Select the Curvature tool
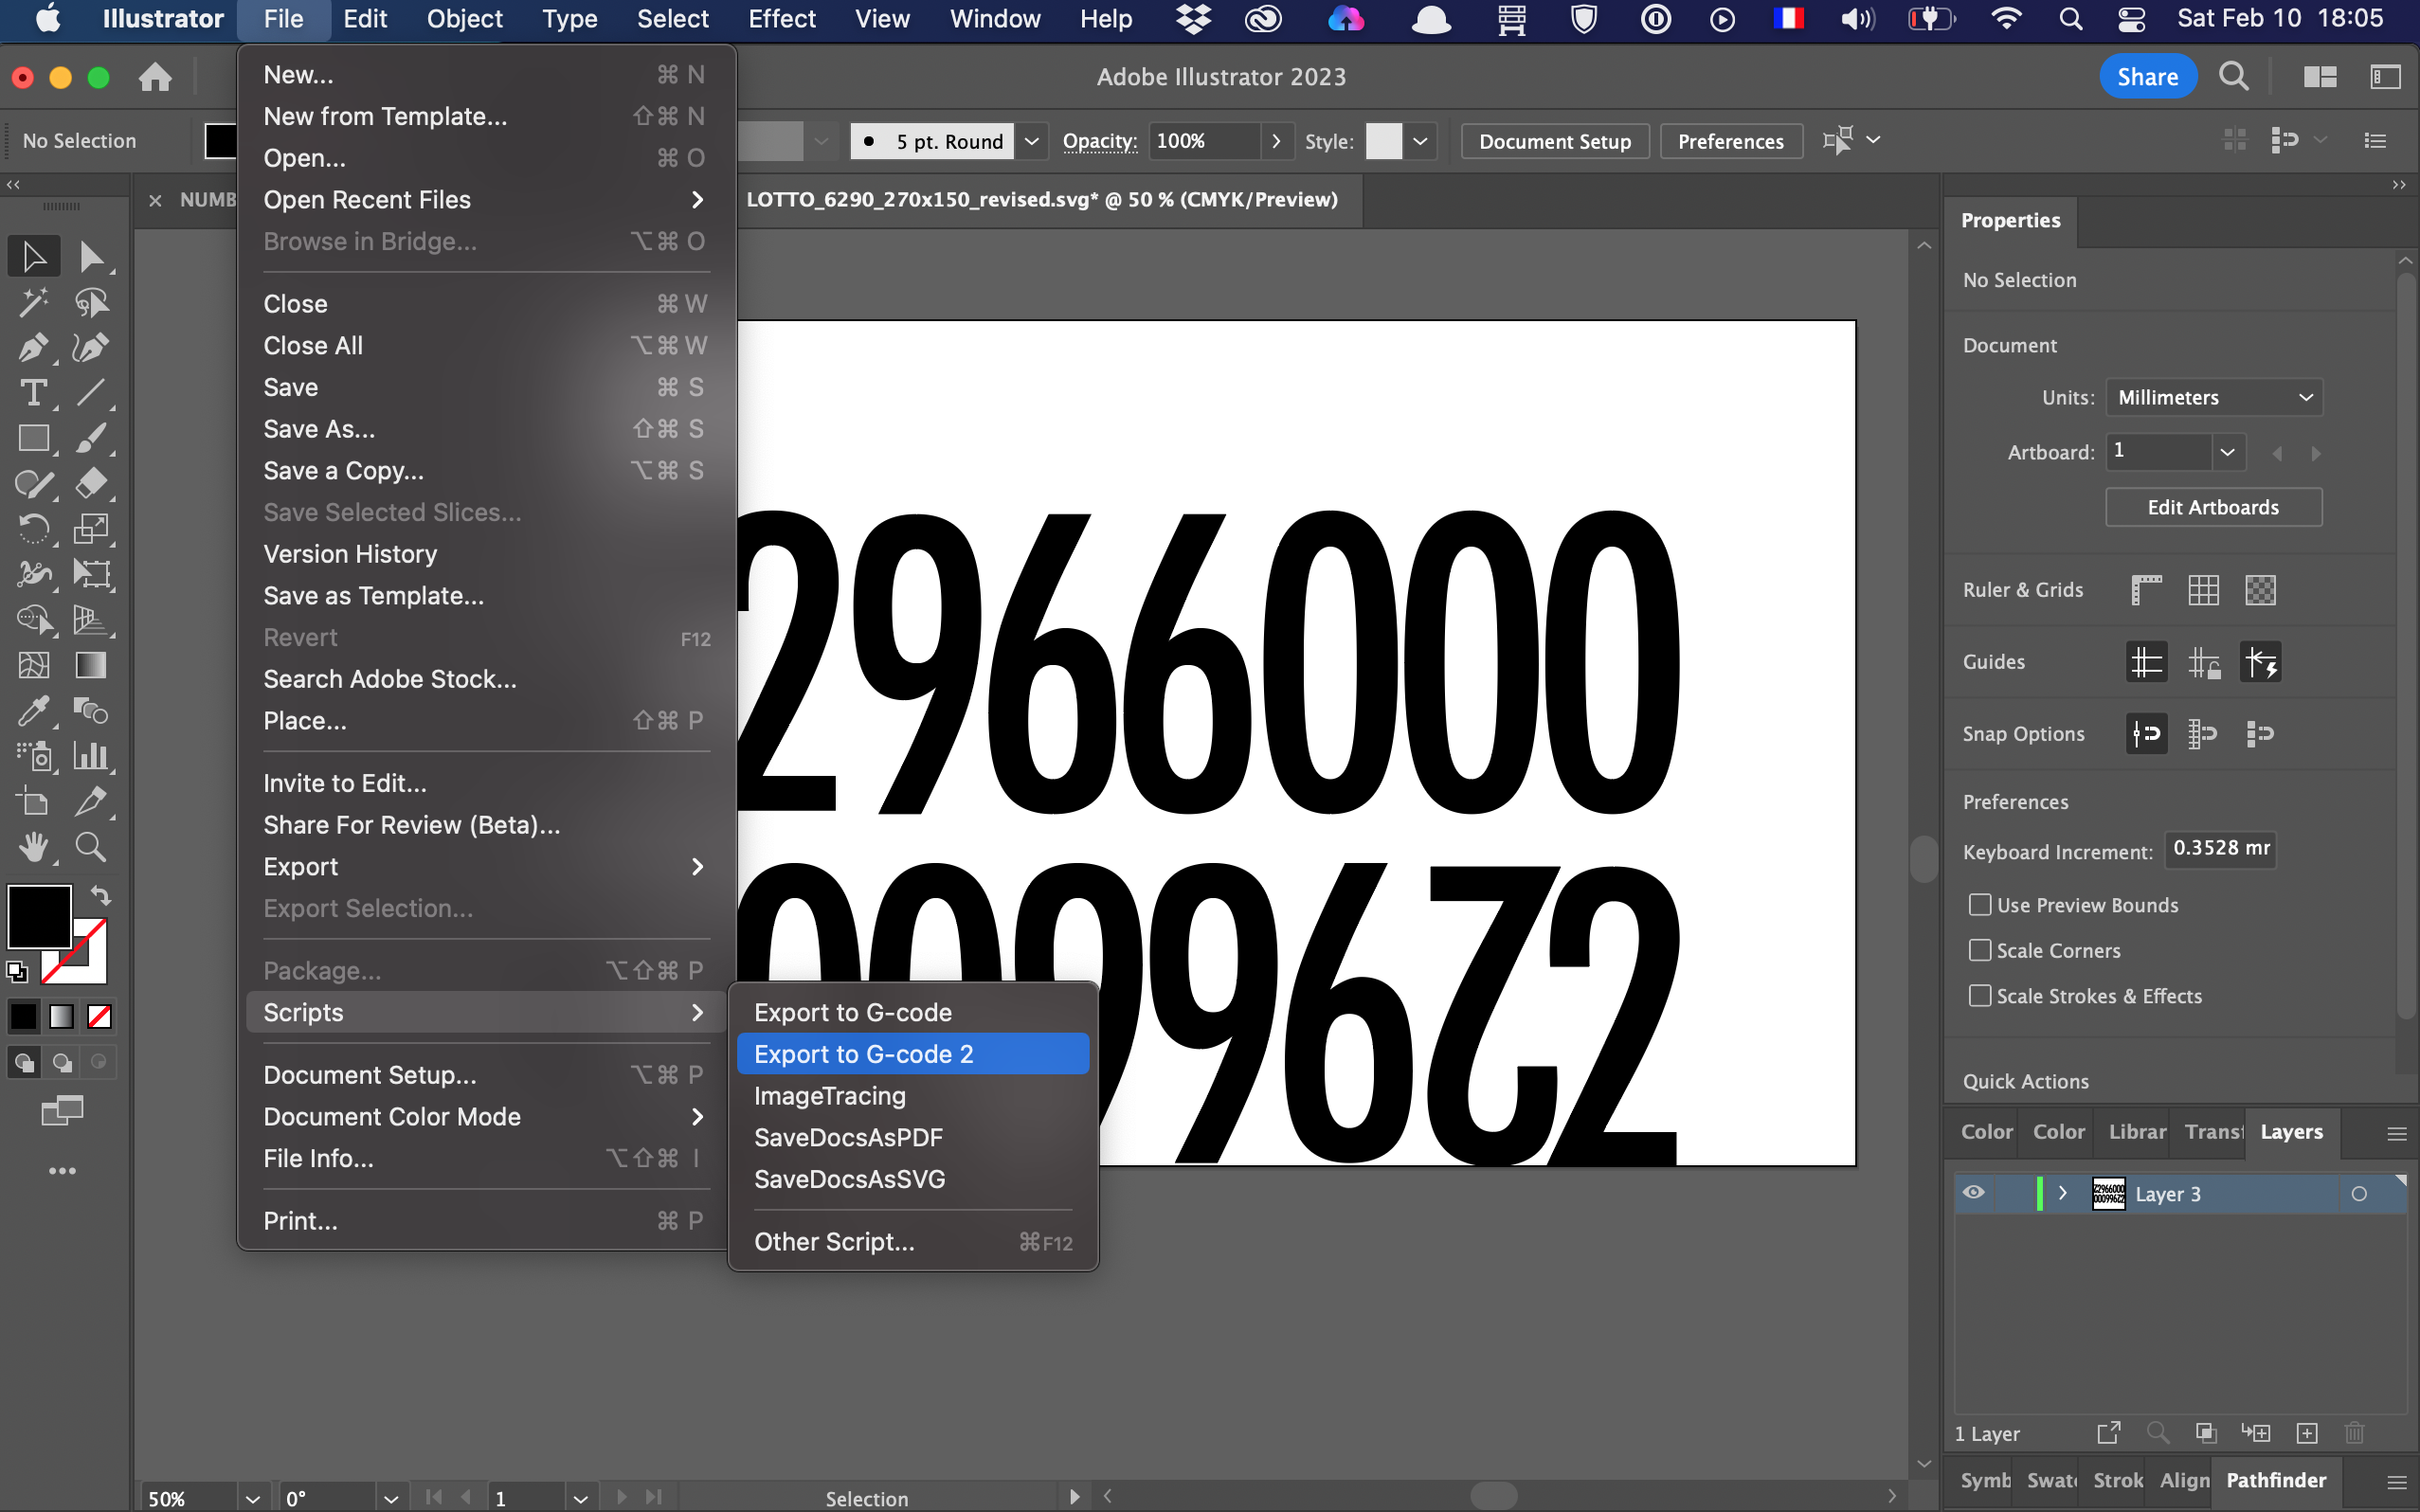This screenshot has height=1512, width=2420. (x=91, y=347)
